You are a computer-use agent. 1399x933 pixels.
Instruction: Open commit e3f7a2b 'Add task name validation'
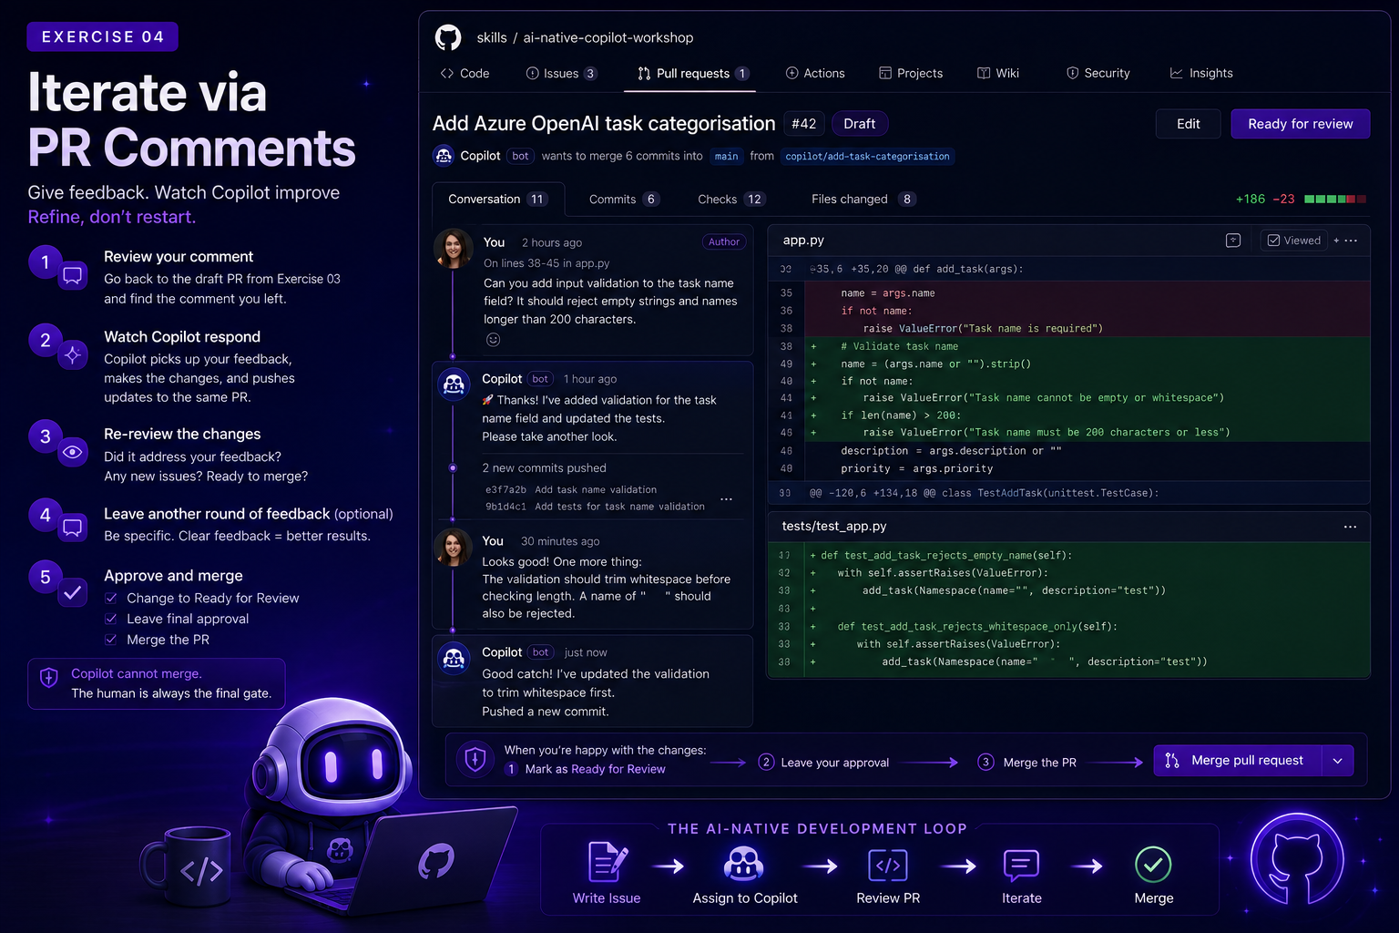pos(571,489)
